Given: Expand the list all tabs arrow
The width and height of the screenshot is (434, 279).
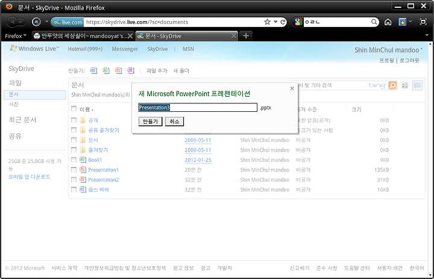Looking at the screenshot, I should [x=427, y=35].
